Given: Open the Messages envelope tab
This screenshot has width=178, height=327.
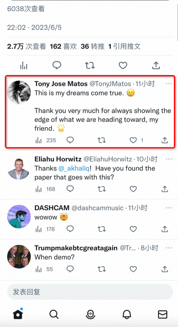Looking at the screenshot, I should (163, 314).
